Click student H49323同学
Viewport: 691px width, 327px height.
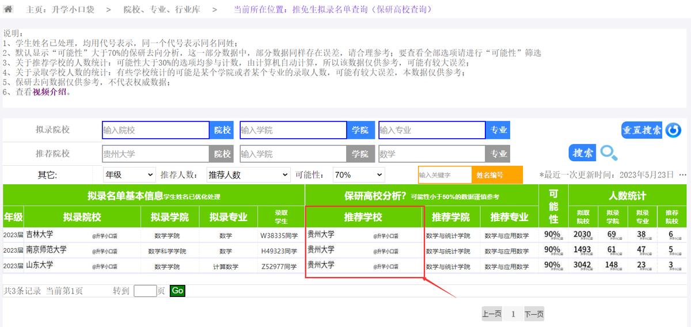point(279,251)
